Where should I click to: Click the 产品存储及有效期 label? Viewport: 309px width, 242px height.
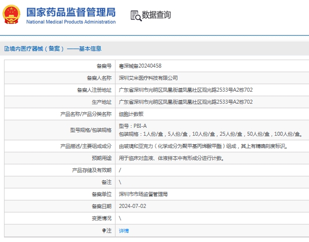click(x=92, y=170)
